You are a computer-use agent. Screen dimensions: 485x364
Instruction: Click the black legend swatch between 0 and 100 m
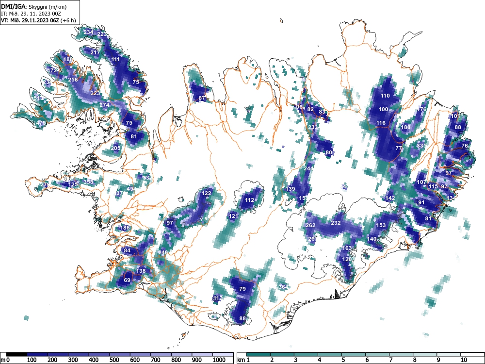[x=16, y=354]
